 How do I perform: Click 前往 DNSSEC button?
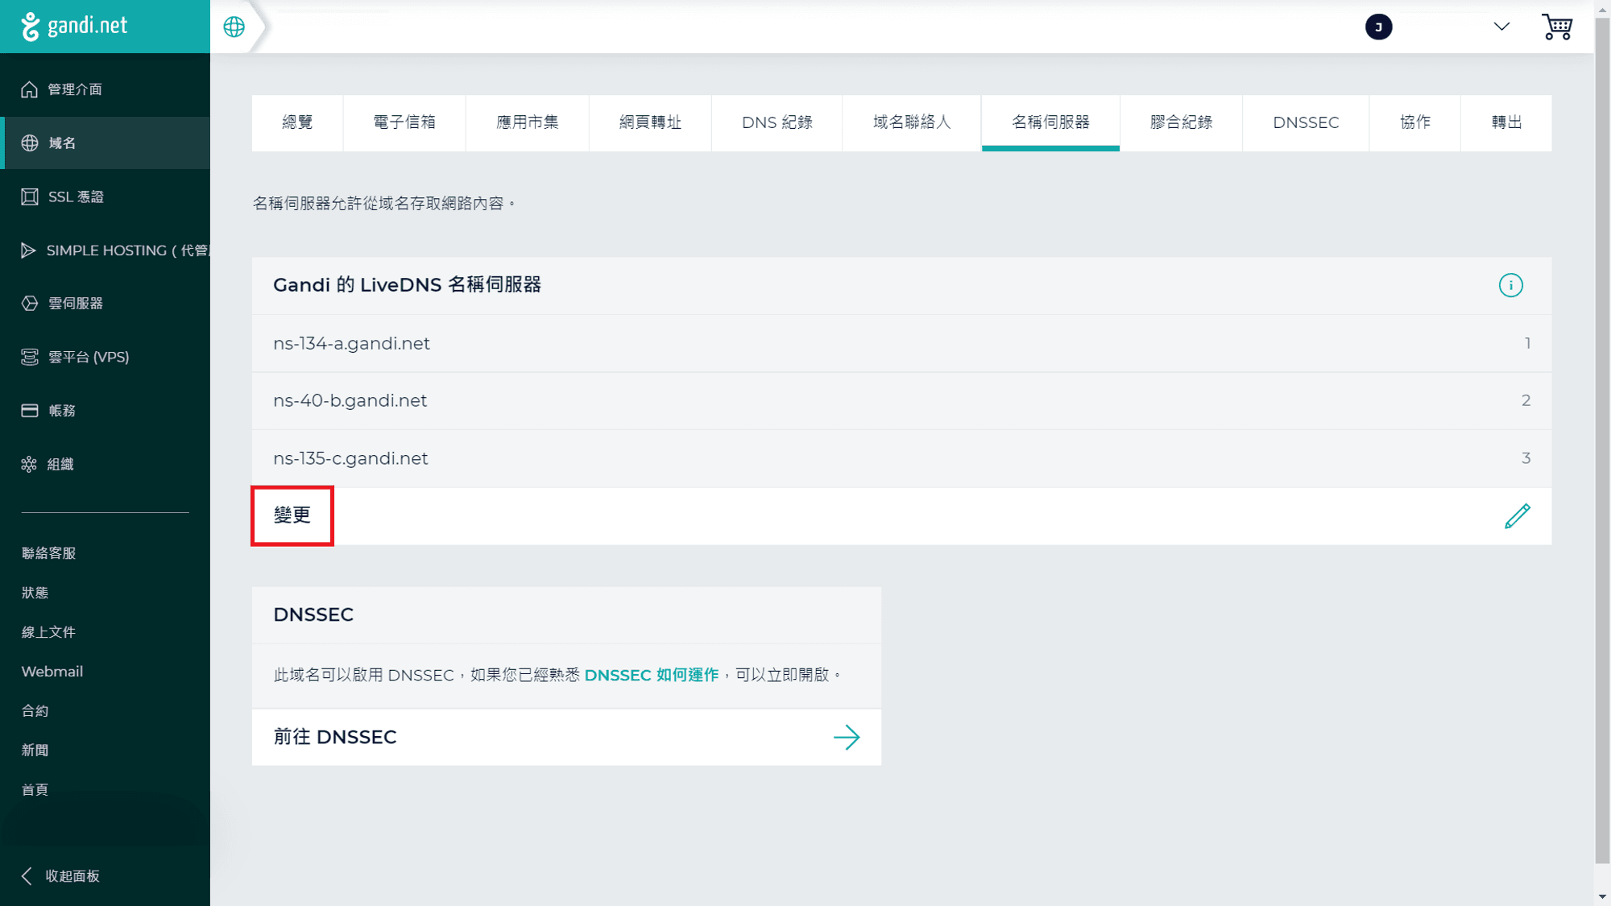coord(566,737)
